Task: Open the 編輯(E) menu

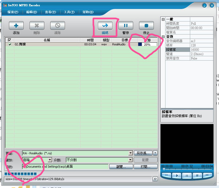Action: tap(31, 12)
